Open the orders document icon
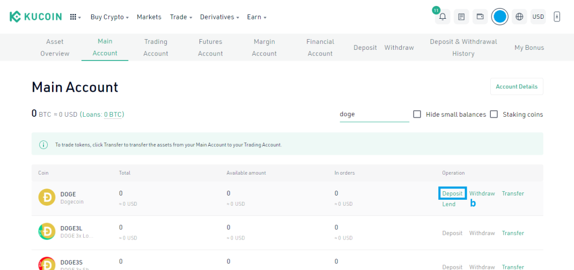The image size is (574, 270). click(461, 17)
